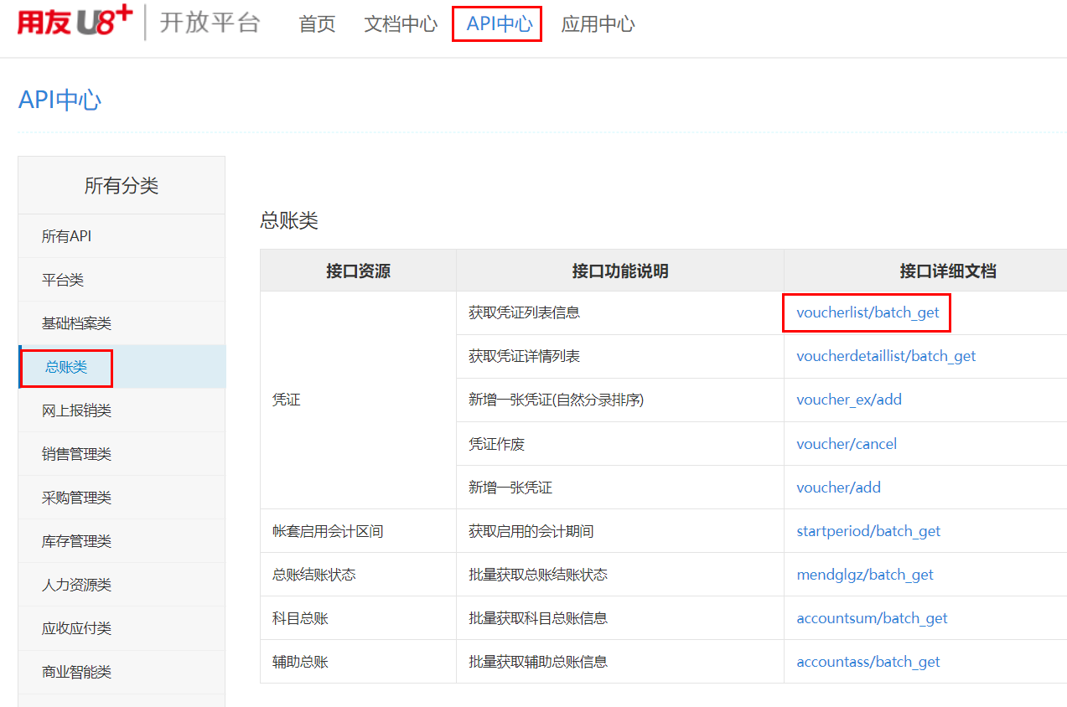Select 所有API in the category sidebar

(67, 236)
